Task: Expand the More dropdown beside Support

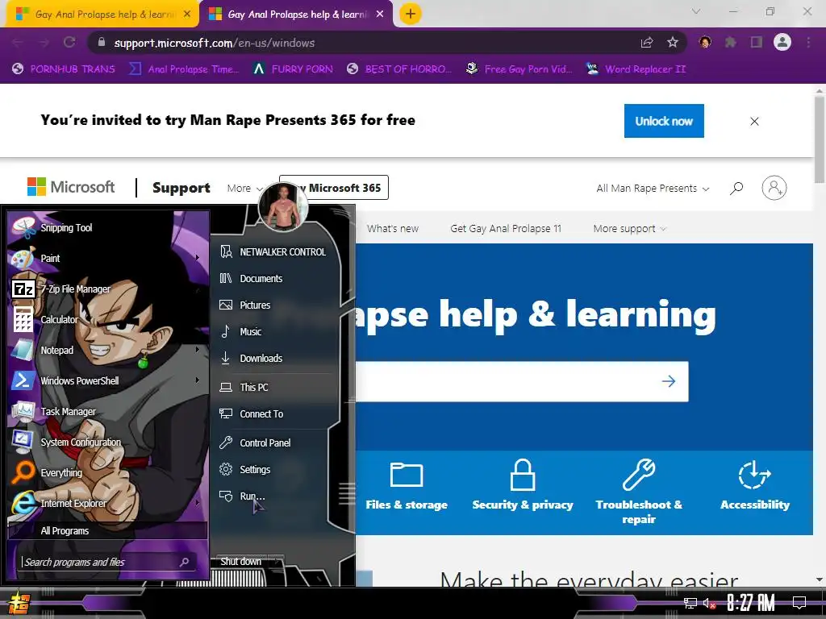Action: click(x=245, y=189)
